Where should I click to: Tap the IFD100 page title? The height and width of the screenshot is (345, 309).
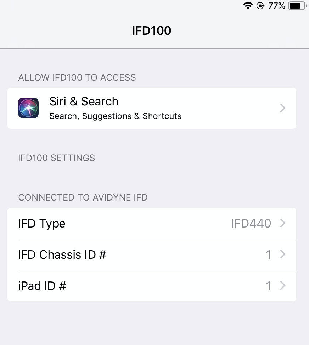pos(152,31)
